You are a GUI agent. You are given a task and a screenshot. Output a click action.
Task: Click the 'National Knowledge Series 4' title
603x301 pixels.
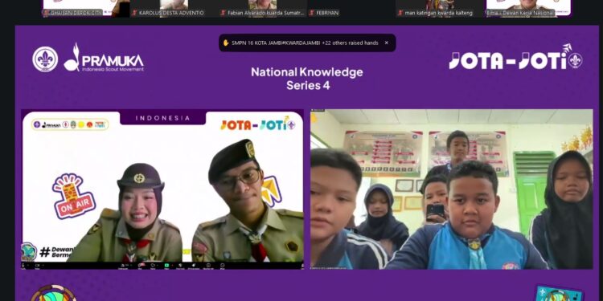click(x=307, y=79)
